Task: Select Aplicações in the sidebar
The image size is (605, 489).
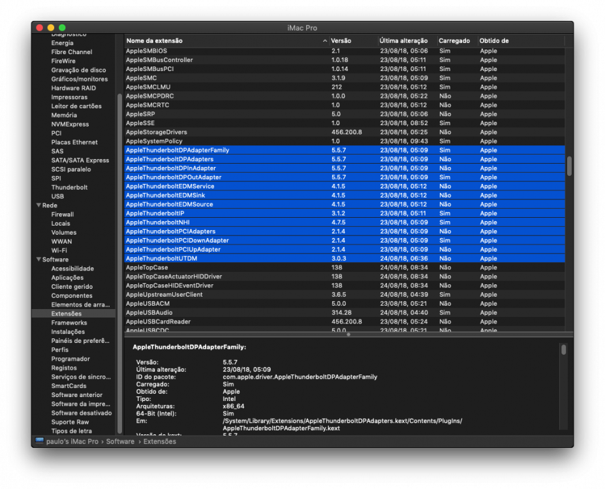Action: pyautogui.click(x=67, y=278)
